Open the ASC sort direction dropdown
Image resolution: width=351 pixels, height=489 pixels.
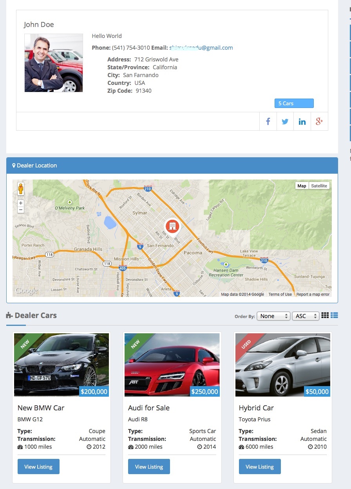tap(306, 316)
